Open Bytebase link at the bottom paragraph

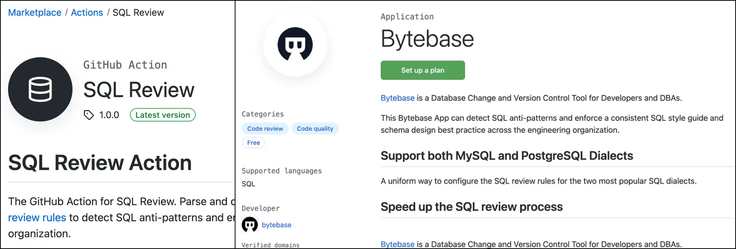397,244
